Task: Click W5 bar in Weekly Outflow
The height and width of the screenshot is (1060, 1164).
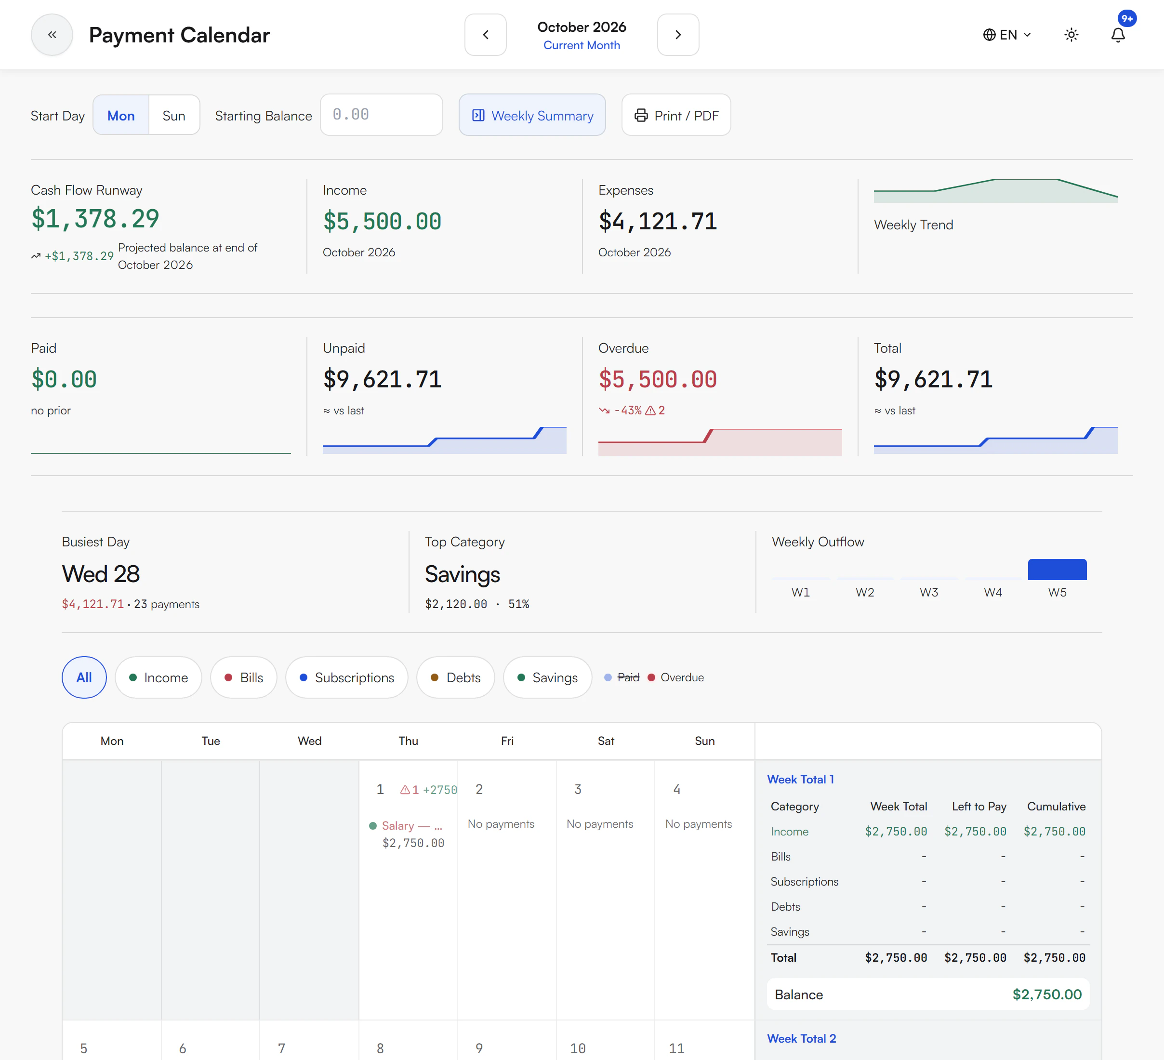Action: (1057, 569)
